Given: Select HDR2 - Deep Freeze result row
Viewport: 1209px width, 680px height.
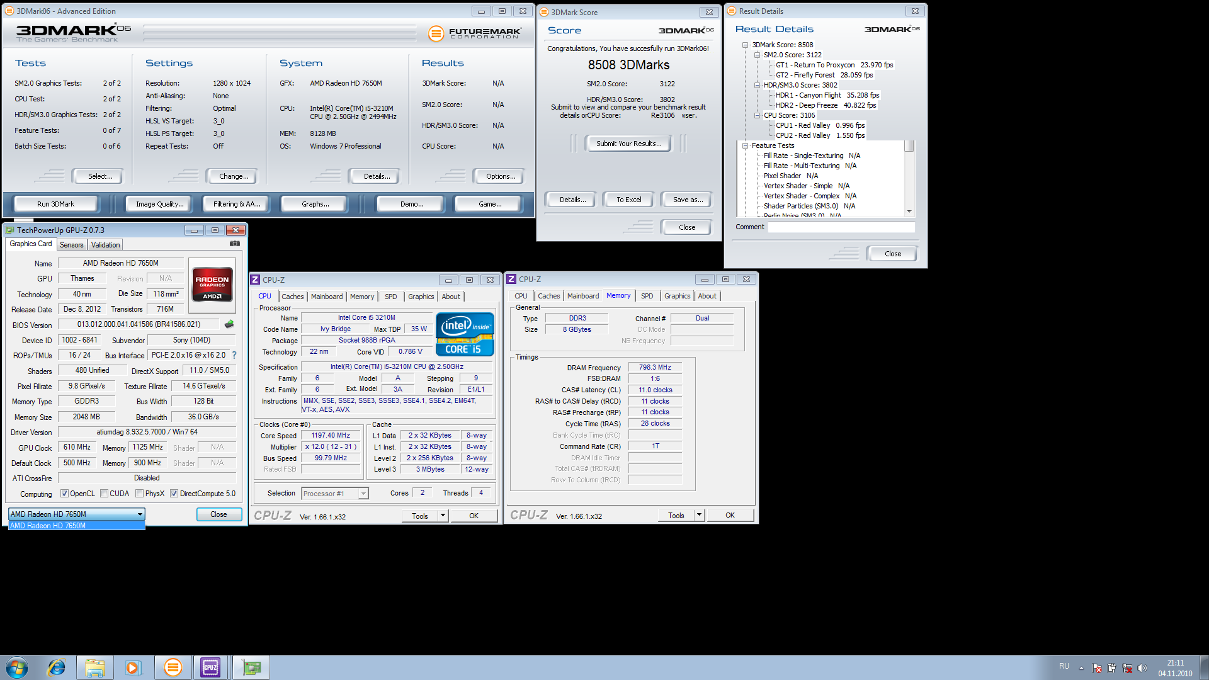Looking at the screenshot, I should (826, 105).
